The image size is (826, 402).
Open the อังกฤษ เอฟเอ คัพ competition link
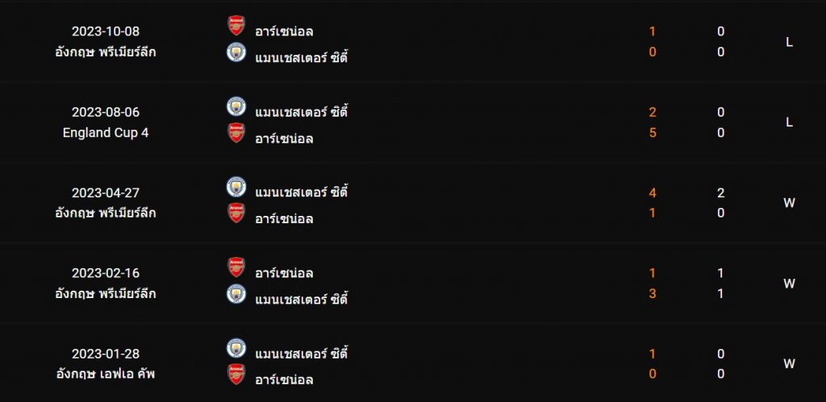tap(106, 374)
